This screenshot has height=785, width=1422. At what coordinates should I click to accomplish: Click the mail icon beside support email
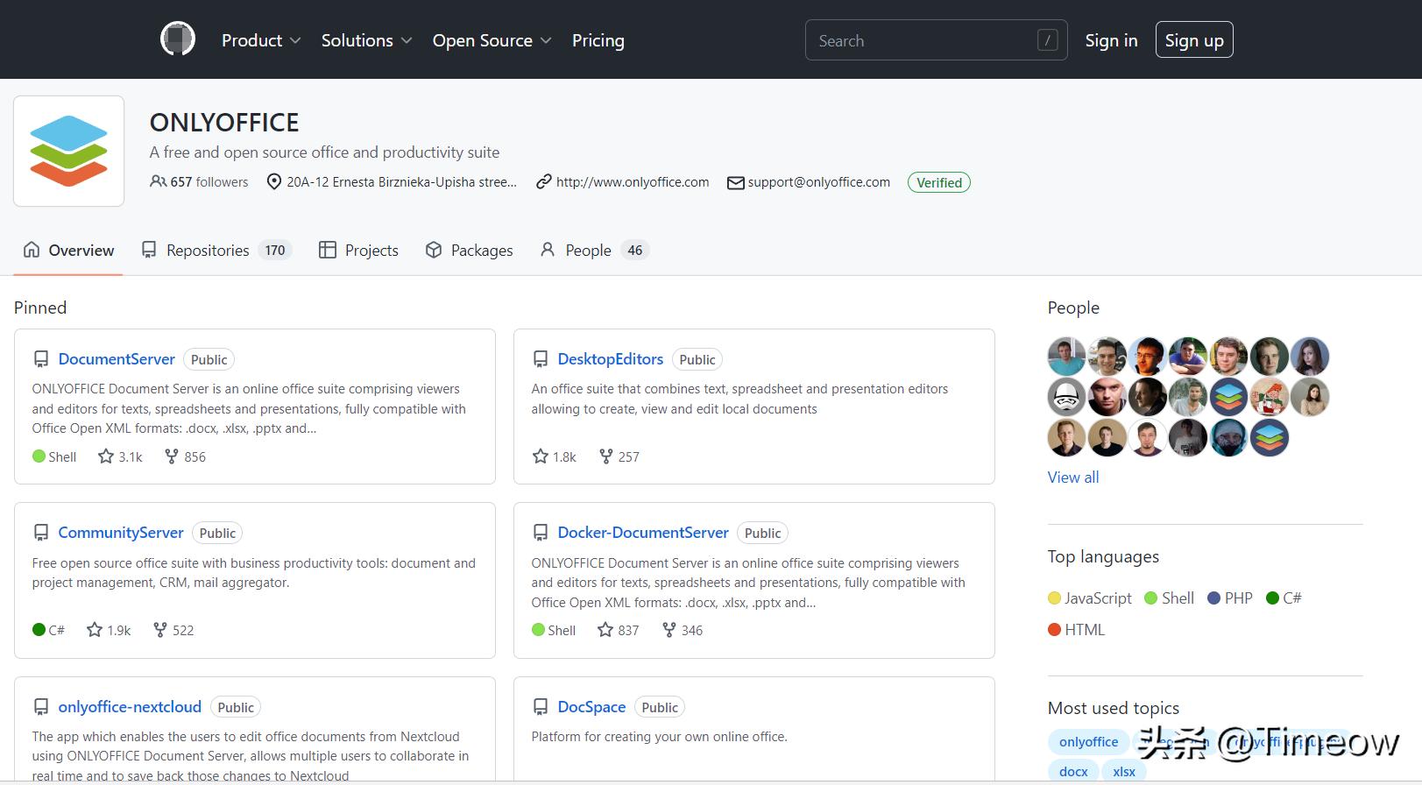[735, 182]
